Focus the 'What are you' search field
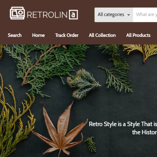This screenshot has width=157, height=157. tap(145, 15)
